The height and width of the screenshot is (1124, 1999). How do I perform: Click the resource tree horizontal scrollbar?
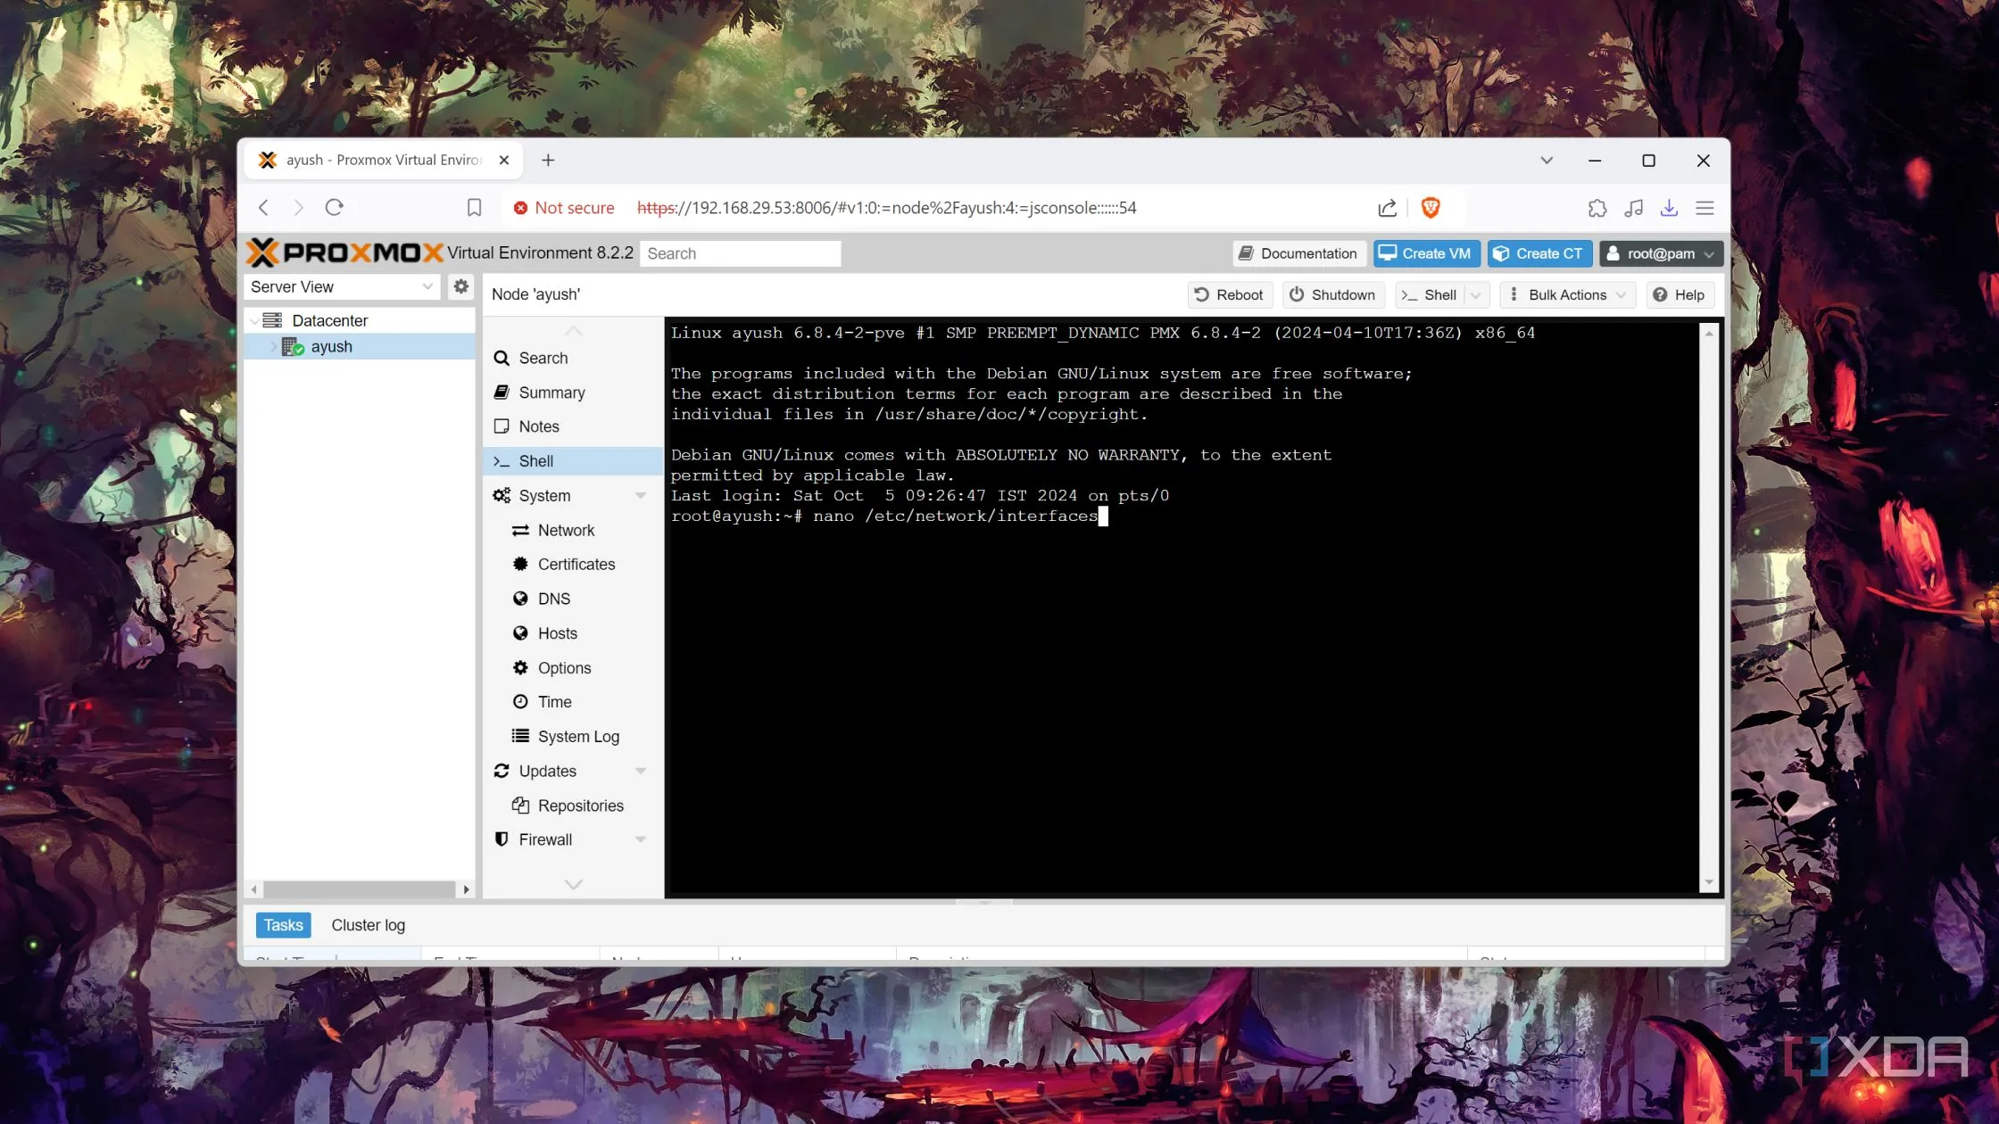coord(360,889)
